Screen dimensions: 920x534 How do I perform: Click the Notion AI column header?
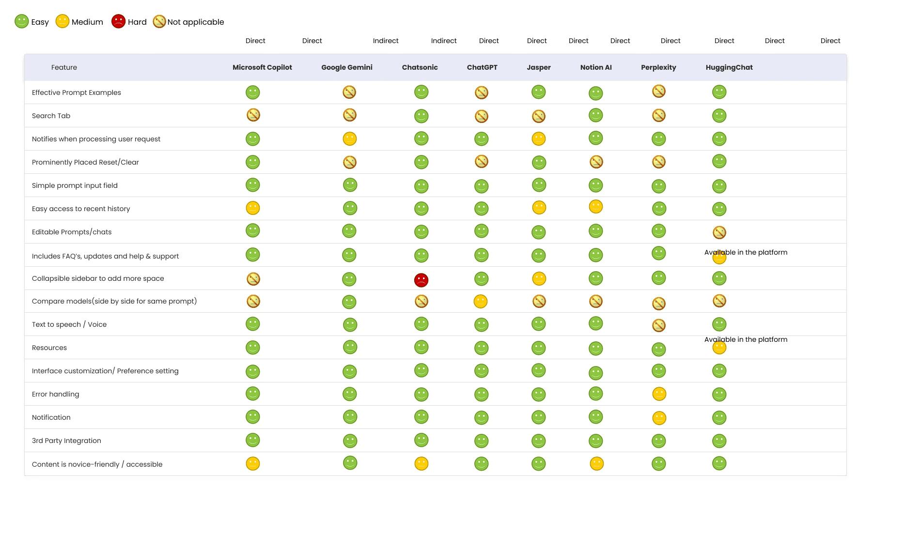[596, 67]
